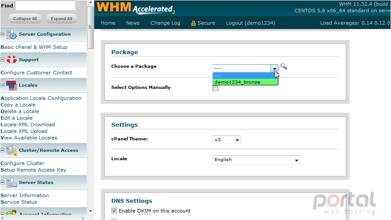391x220 pixels.
Task: Click the sidebar scroll up arrow
Action: tap(91, 3)
